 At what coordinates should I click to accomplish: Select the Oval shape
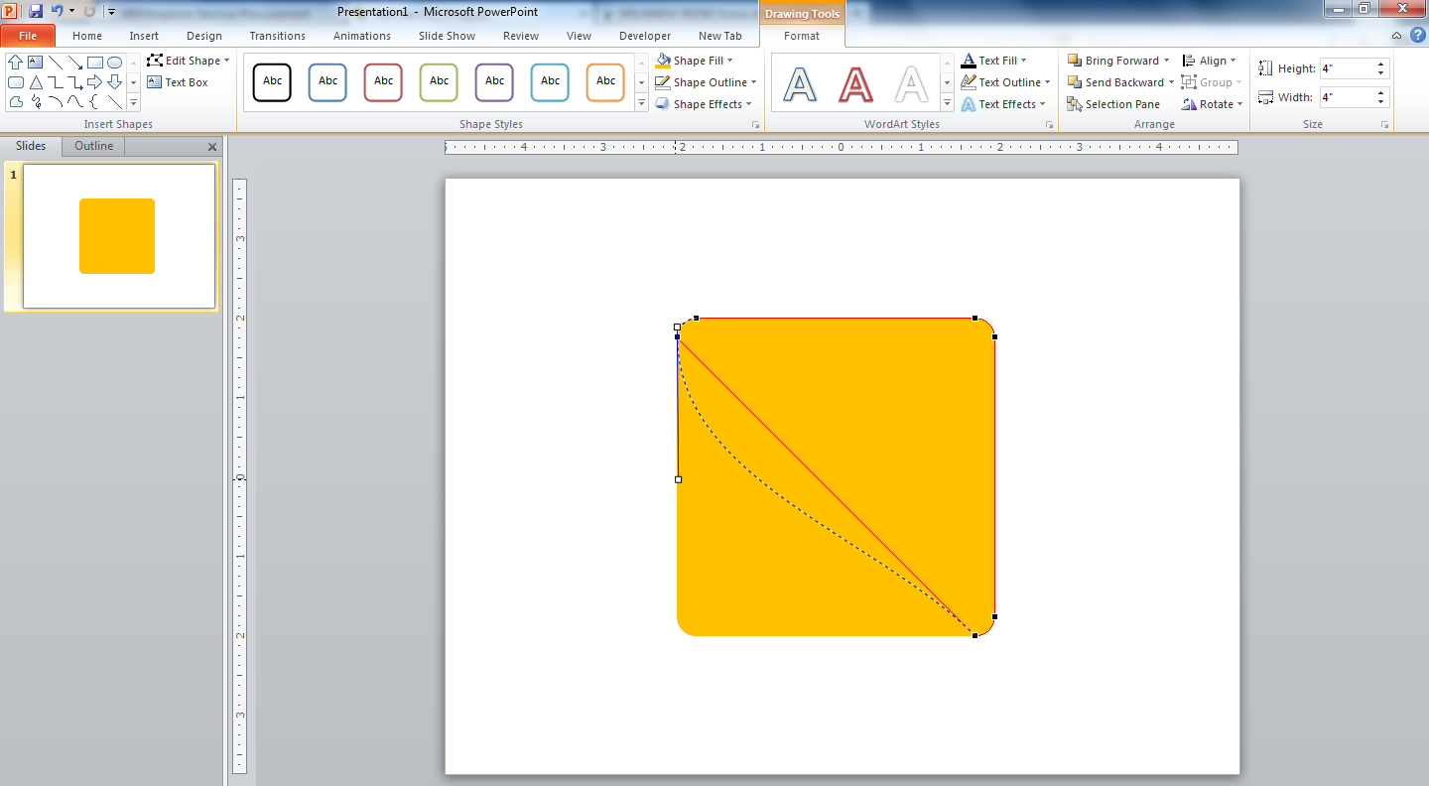pyautogui.click(x=115, y=62)
